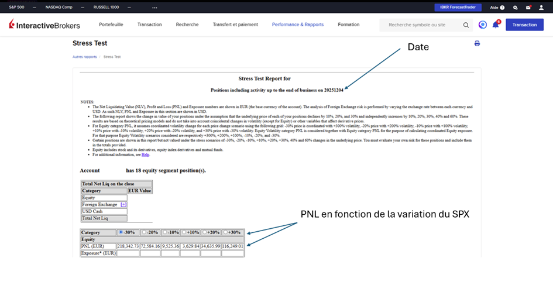The height and width of the screenshot is (285, 553).
Task: Select the +30% scenario radio button
Action: [226, 232]
